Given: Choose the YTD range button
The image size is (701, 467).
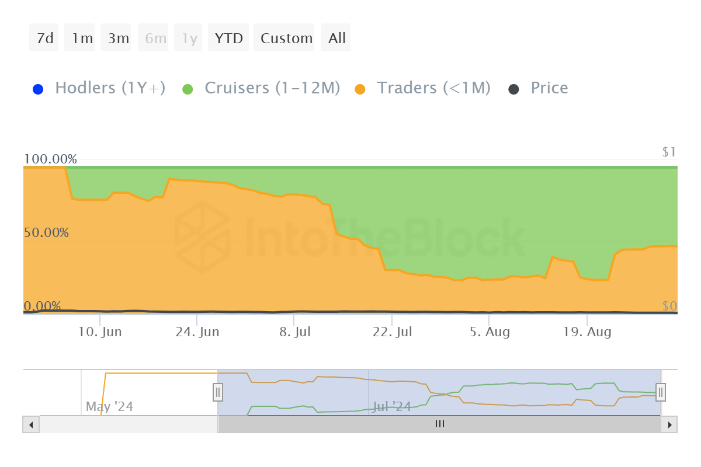Looking at the screenshot, I should coord(228,38).
